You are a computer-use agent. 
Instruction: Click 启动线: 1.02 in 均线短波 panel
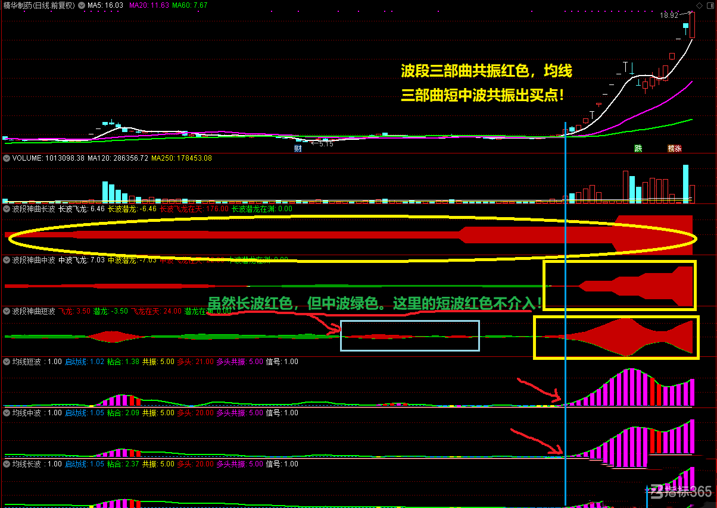click(x=85, y=362)
